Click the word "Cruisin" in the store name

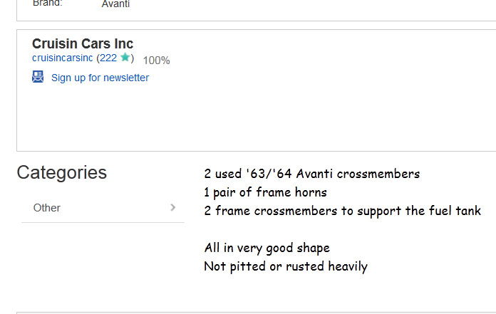[55, 43]
